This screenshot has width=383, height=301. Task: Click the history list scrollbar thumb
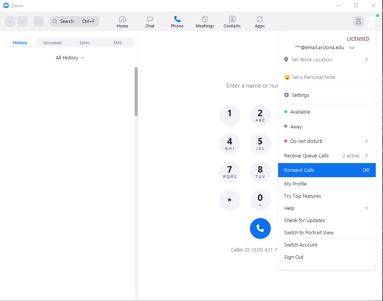pos(136,92)
